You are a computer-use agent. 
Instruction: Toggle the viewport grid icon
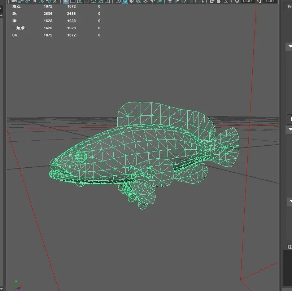(x=66, y=1)
